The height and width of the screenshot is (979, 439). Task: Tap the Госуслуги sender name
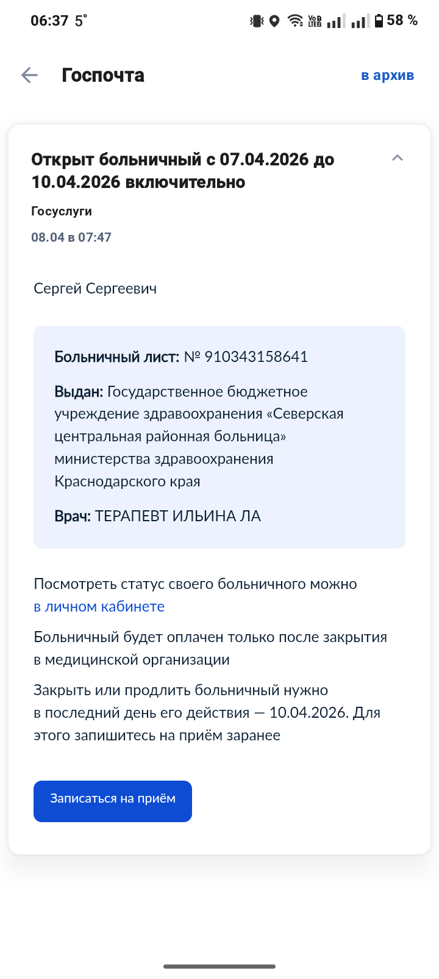tap(62, 211)
